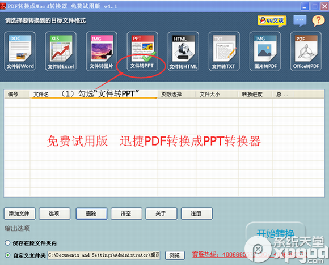
Task: Open the 关于 about button
Action: tap(161, 213)
